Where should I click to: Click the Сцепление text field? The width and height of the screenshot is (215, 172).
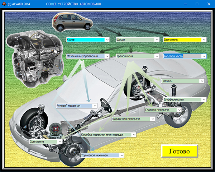44,141
